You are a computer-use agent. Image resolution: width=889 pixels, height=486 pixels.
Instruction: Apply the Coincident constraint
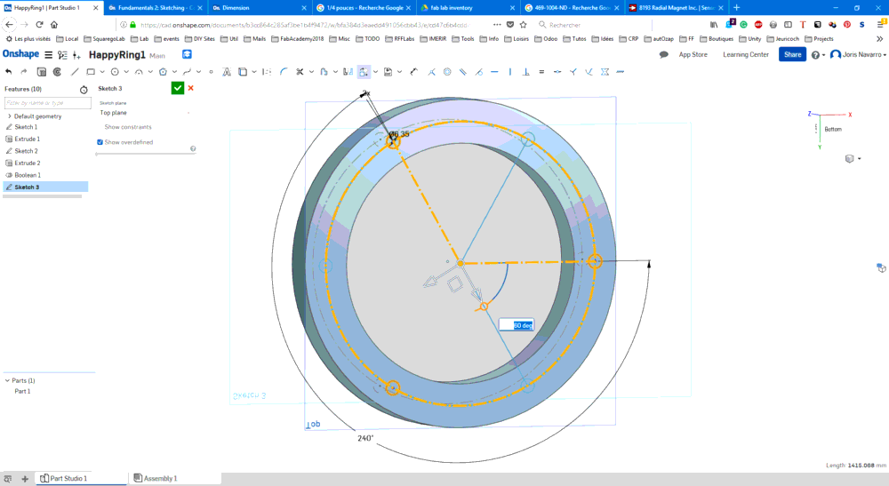431,72
